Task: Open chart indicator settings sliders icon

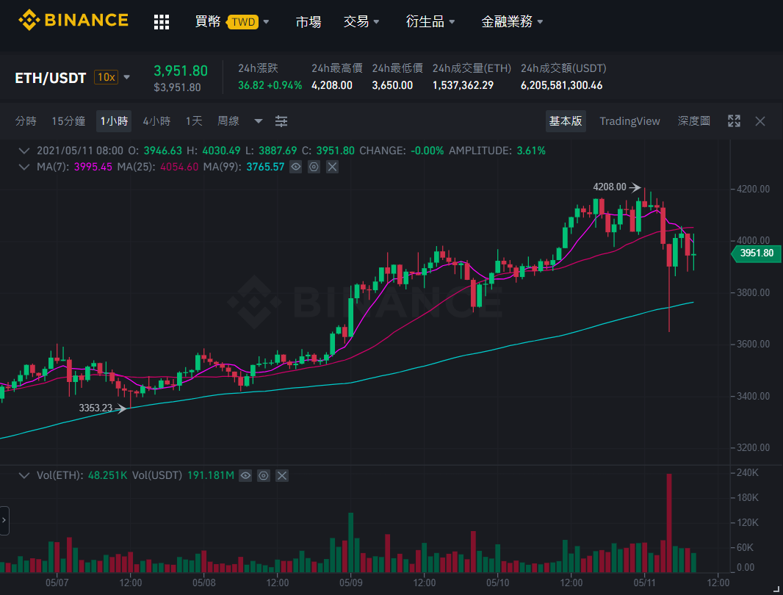Action: pos(281,121)
